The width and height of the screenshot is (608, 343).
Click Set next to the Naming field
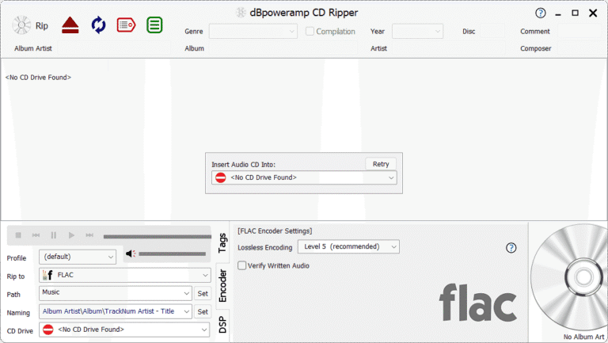pyautogui.click(x=203, y=311)
